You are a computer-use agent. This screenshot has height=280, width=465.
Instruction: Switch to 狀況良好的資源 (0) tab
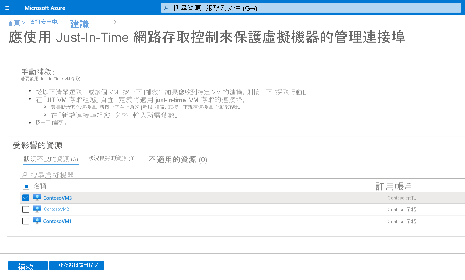(x=112, y=158)
